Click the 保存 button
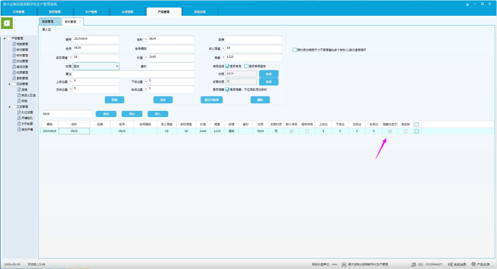 [x=163, y=100]
